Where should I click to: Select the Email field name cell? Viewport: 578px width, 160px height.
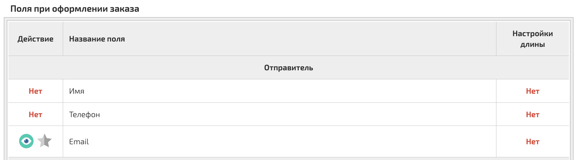point(79,142)
